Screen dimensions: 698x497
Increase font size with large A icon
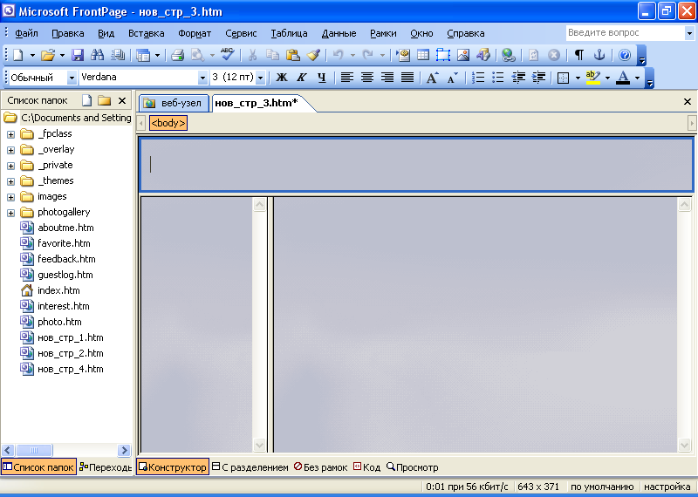pos(432,78)
